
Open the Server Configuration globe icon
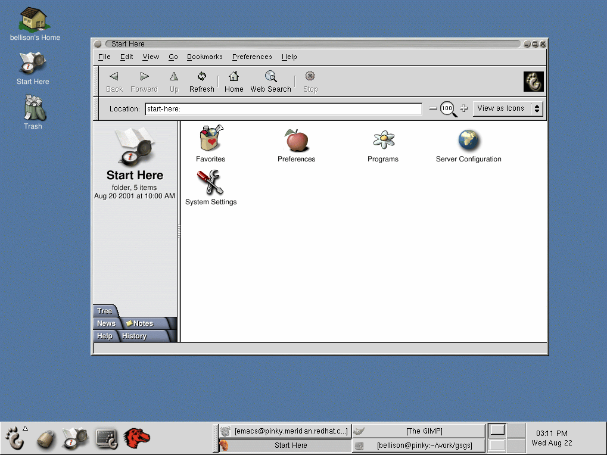click(469, 140)
